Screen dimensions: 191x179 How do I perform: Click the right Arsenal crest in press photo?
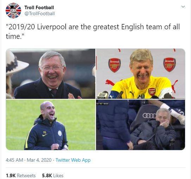pyautogui.click(x=170, y=65)
